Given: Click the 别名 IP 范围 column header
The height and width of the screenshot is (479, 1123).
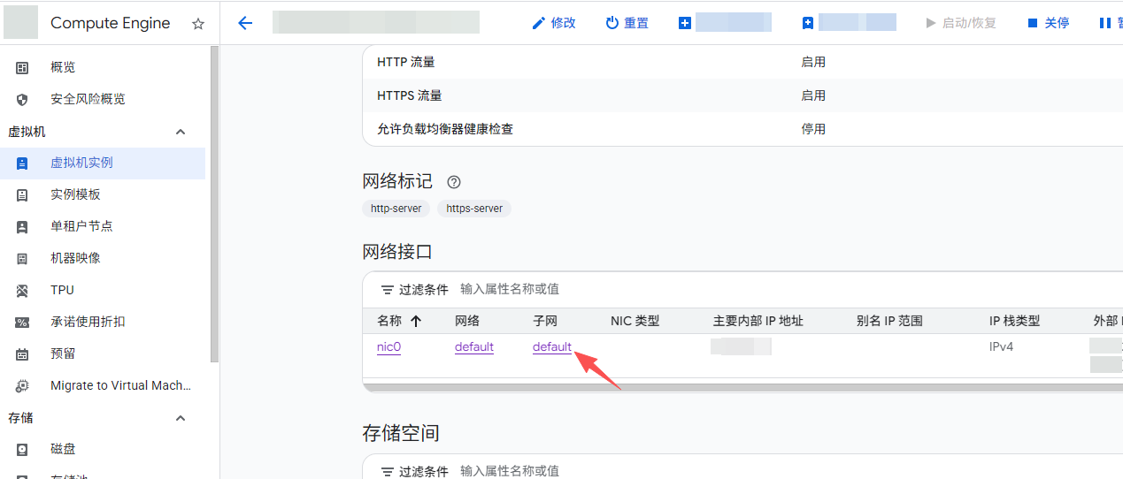Looking at the screenshot, I should pyautogui.click(x=889, y=321).
